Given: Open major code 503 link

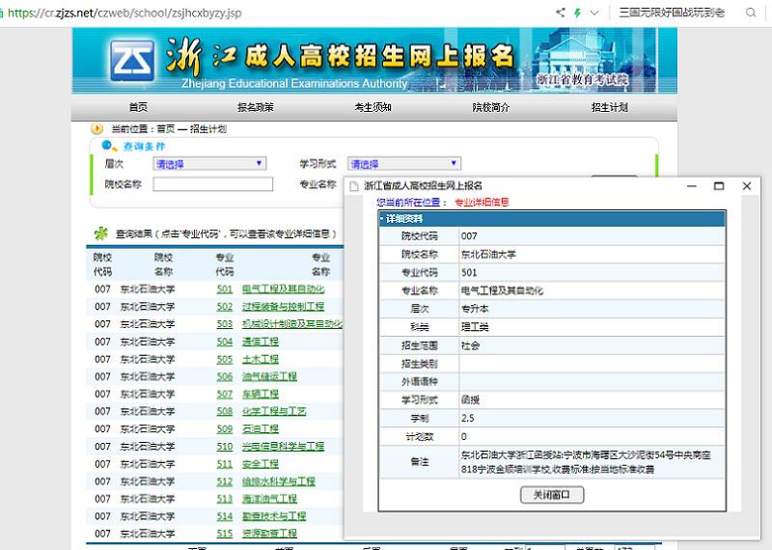Looking at the screenshot, I should [225, 324].
